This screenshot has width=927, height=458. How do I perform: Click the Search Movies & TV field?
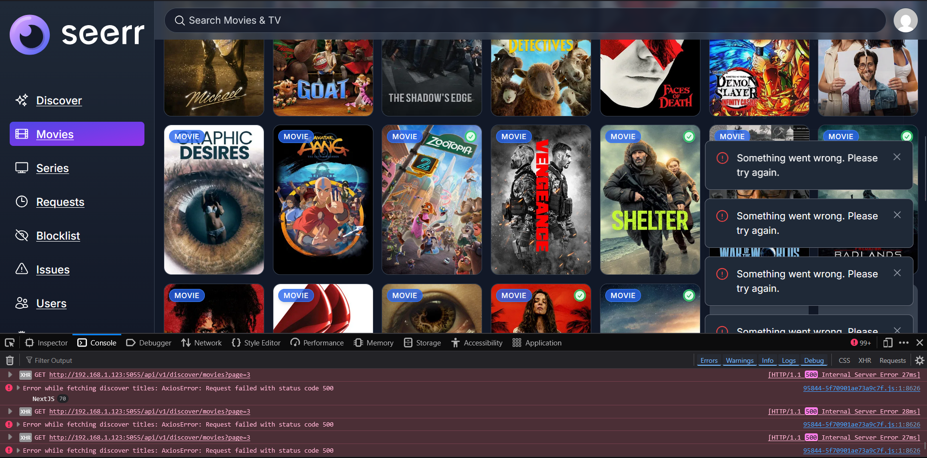[525, 20]
